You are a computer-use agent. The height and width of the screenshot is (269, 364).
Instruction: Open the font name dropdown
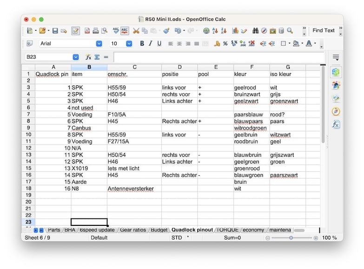click(x=99, y=44)
